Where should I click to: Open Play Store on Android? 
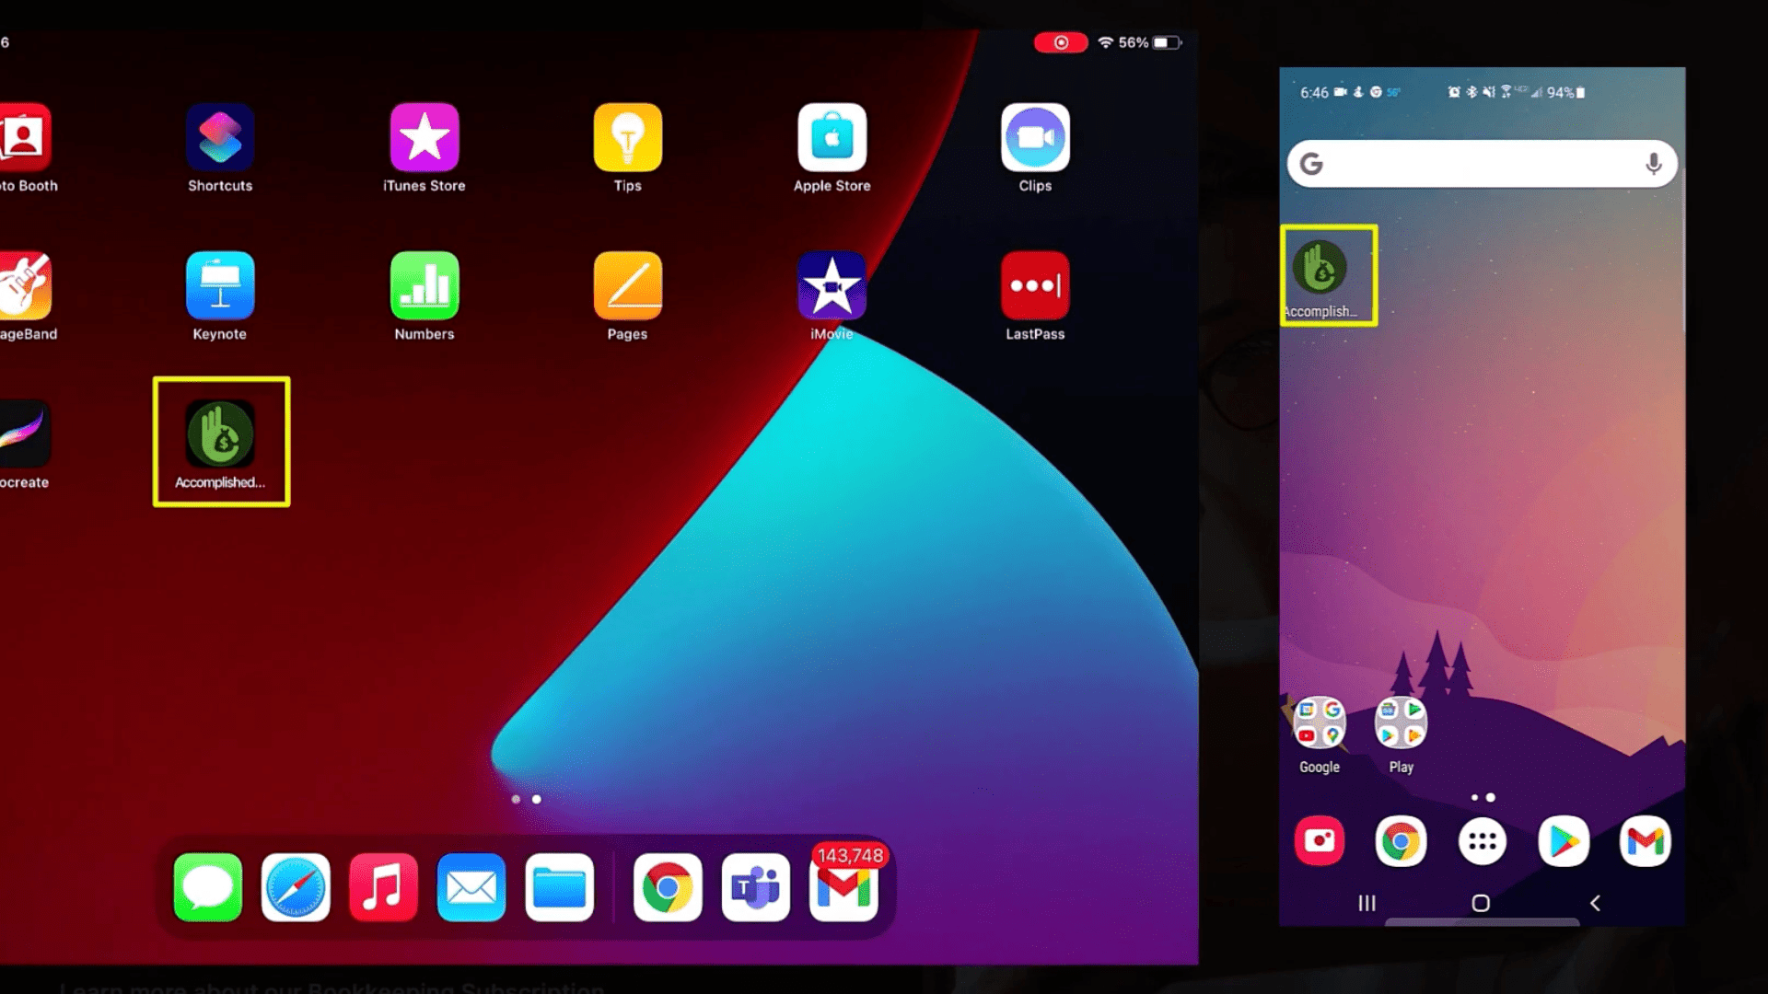(x=1562, y=840)
